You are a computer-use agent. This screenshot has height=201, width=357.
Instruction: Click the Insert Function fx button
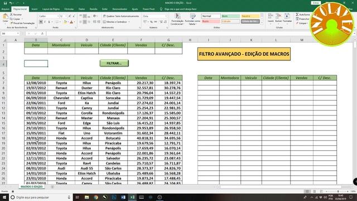pos(42,33)
